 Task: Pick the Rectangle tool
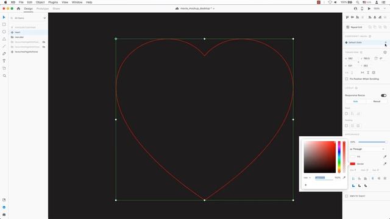tap(4, 24)
